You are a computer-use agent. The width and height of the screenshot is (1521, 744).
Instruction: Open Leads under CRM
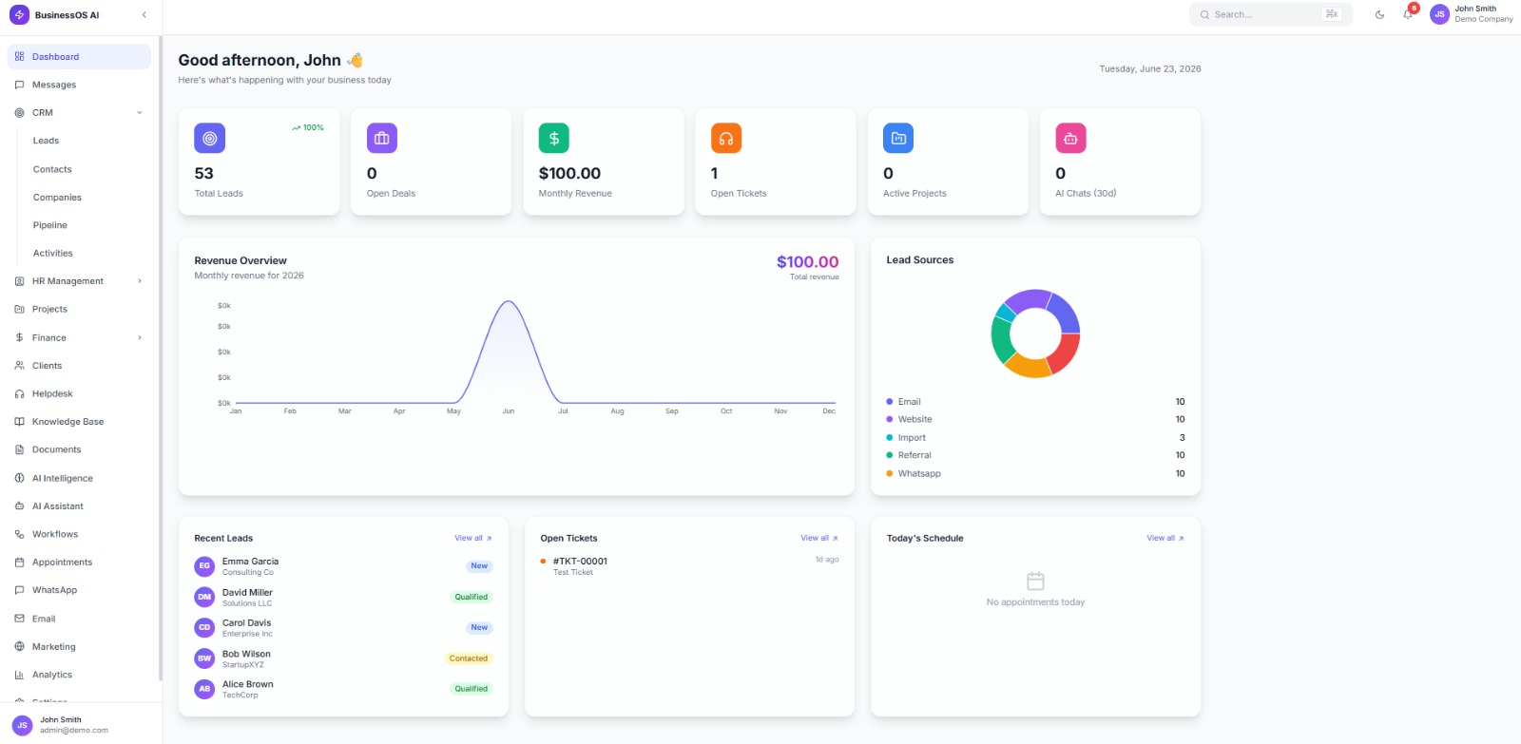point(46,141)
